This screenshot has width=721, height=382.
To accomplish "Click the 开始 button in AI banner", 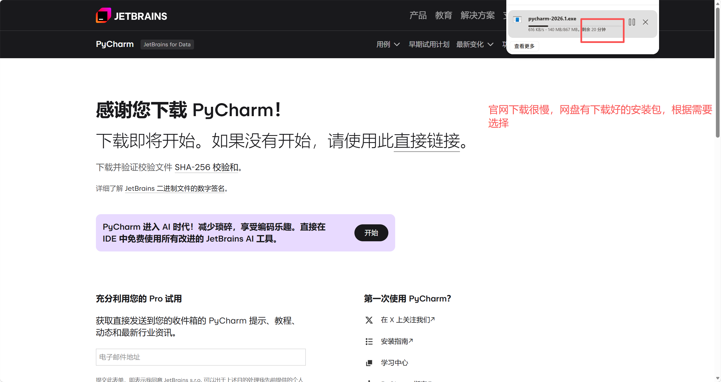I will click(371, 233).
